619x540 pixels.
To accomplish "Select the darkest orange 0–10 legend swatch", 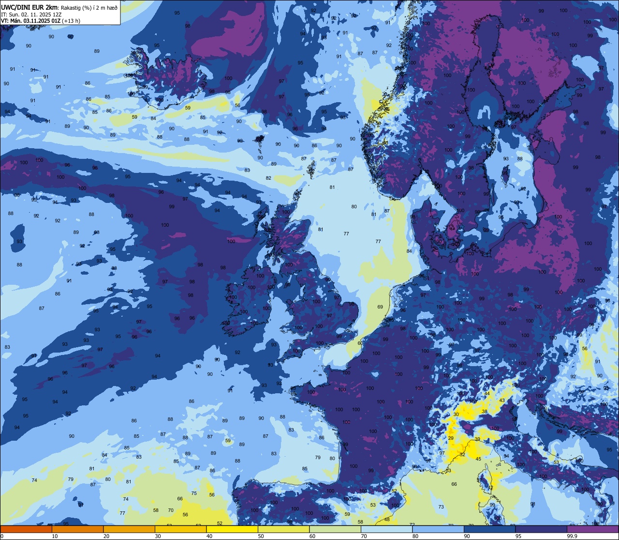I will tap(26, 529).
